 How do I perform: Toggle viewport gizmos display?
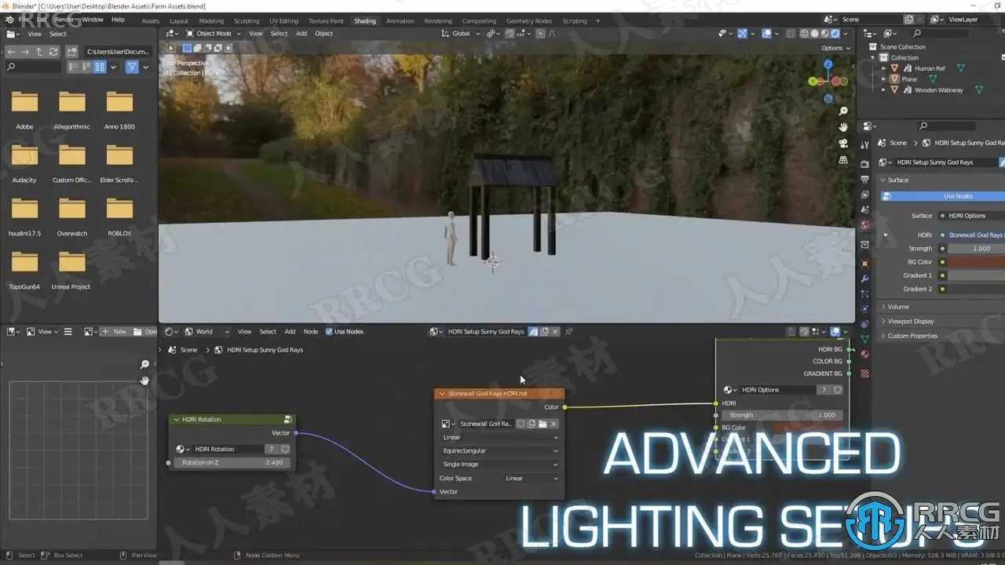(742, 34)
